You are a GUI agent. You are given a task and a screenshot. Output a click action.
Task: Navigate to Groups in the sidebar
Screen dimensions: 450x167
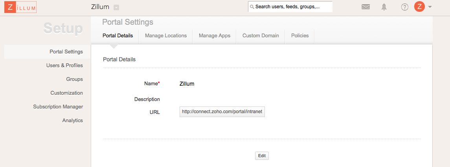coord(74,79)
